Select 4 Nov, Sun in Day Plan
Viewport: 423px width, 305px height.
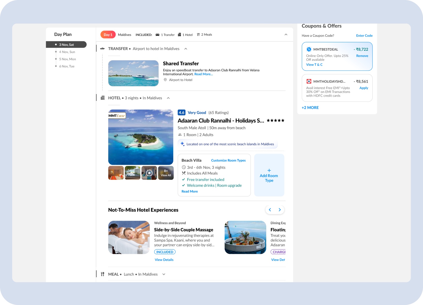(67, 52)
